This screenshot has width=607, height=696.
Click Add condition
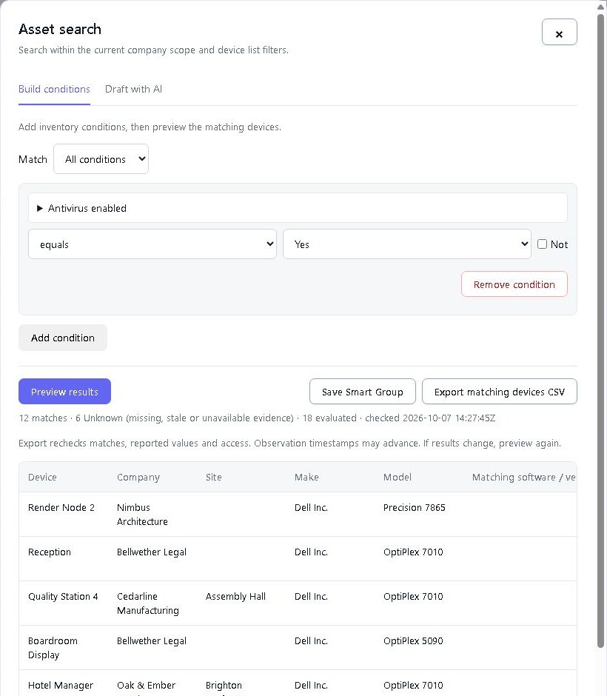tap(63, 338)
